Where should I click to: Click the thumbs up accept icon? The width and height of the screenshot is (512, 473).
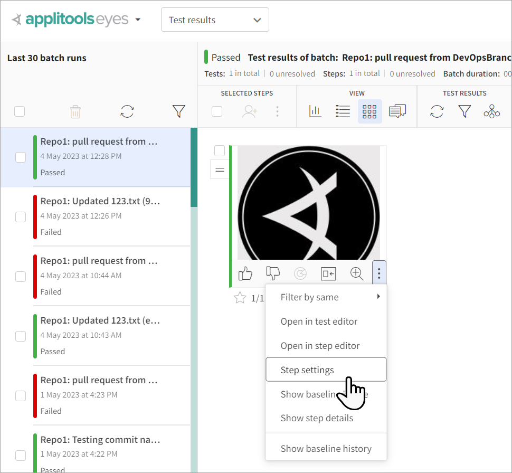245,273
